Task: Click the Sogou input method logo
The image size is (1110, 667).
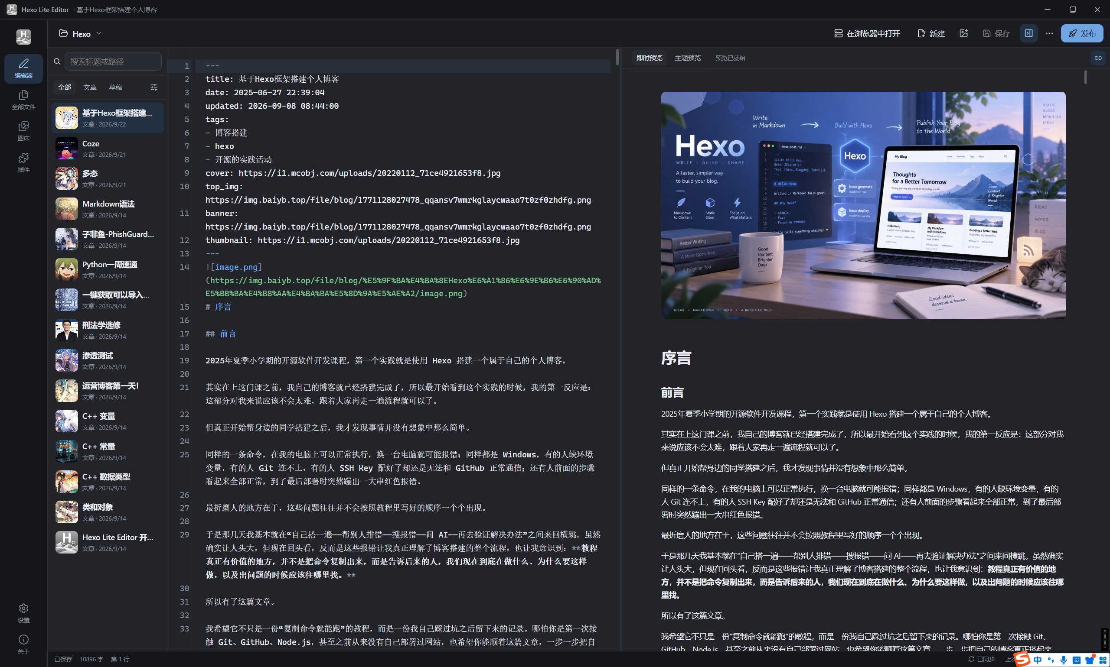Action: pyautogui.click(x=1023, y=659)
